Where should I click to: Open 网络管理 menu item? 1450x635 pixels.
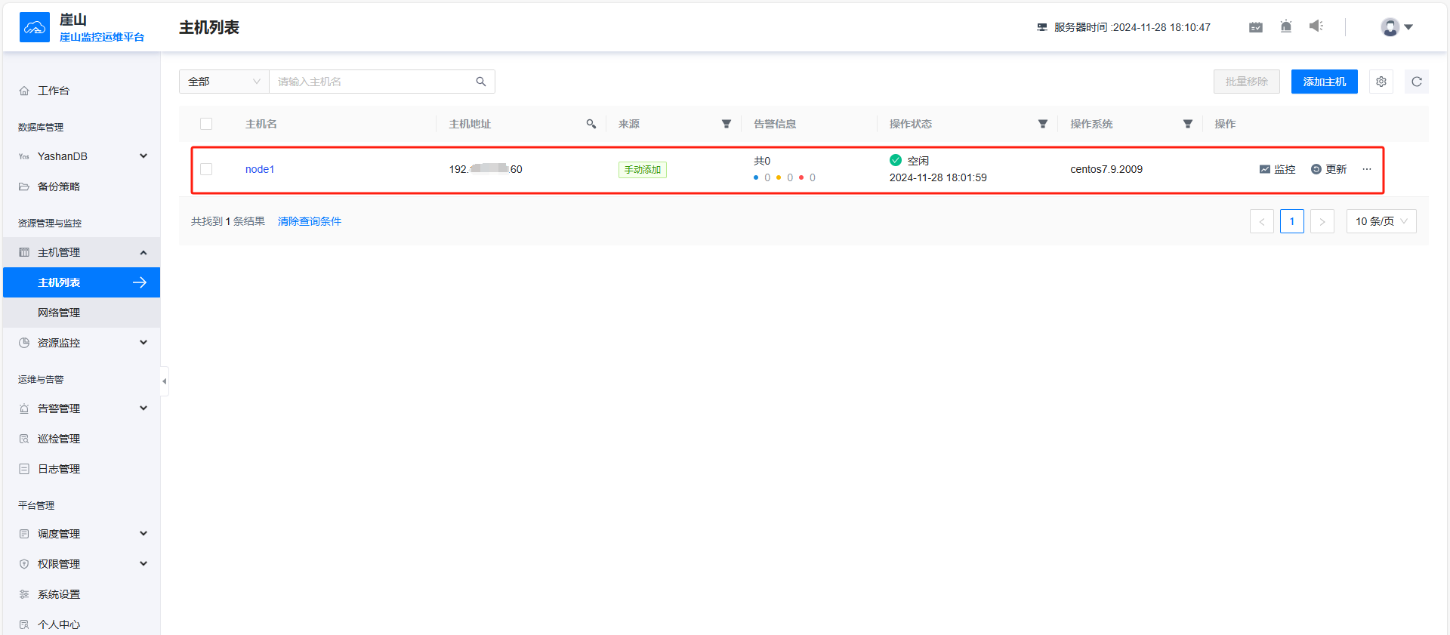[82, 313]
